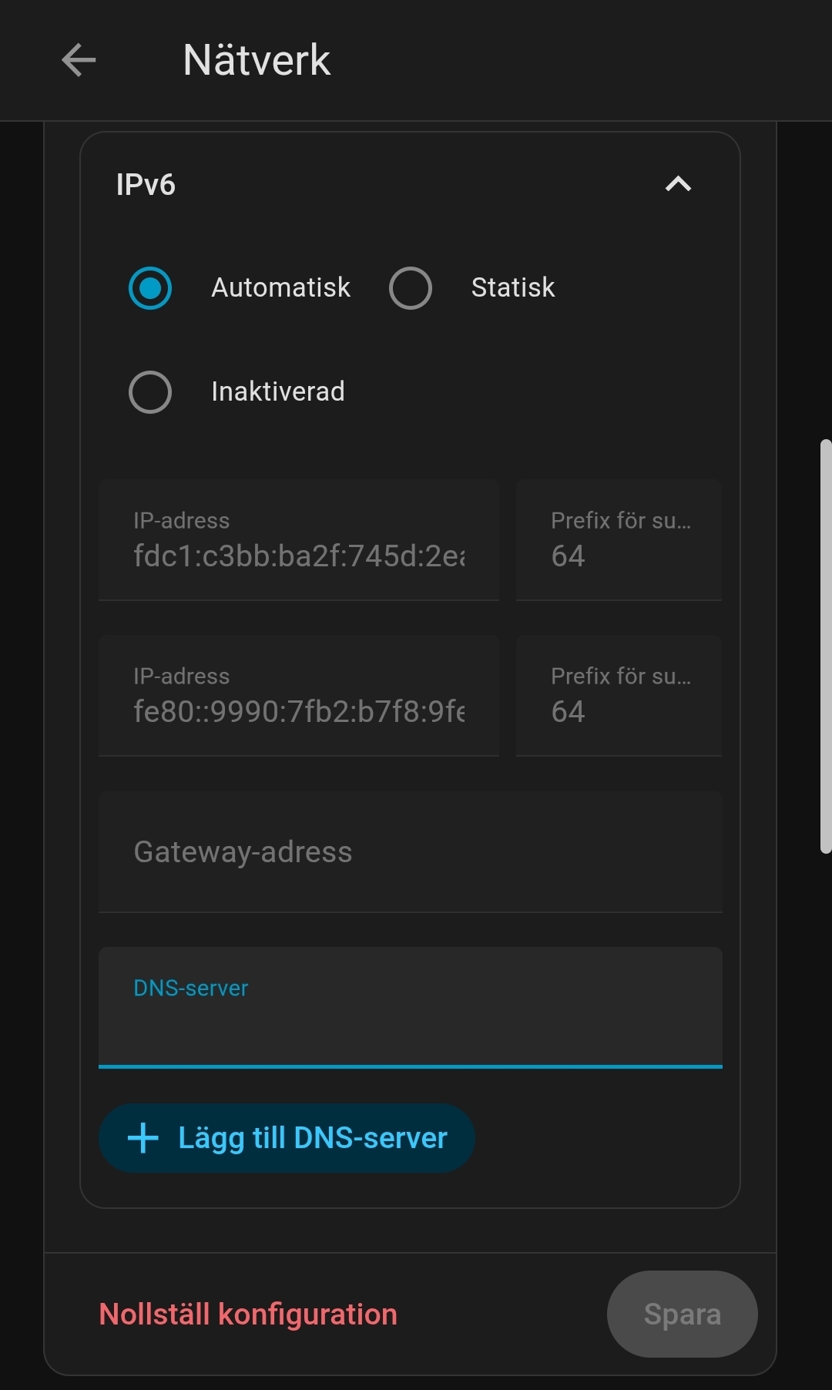Click the fdc1 IP-adress field
The height and width of the screenshot is (1390, 832).
click(299, 541)
